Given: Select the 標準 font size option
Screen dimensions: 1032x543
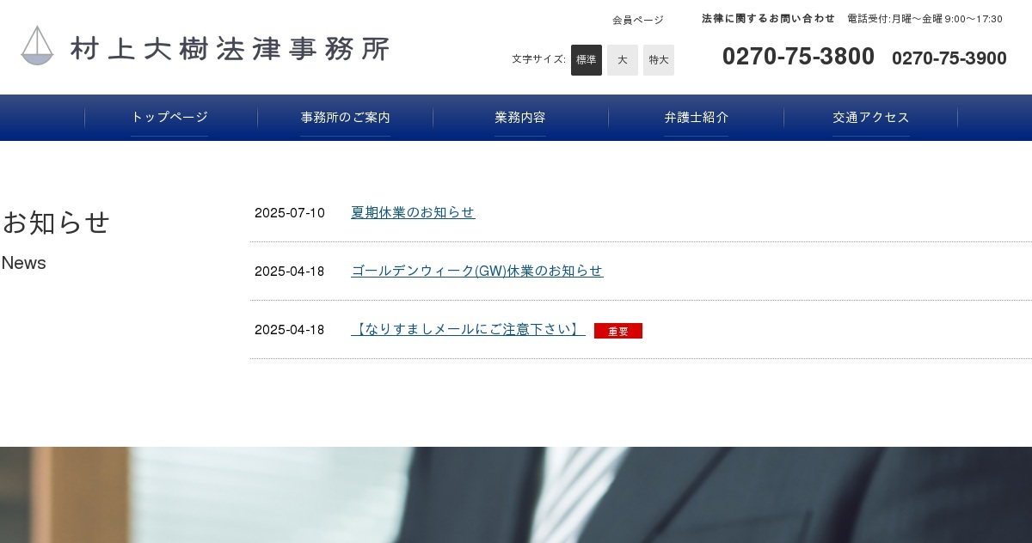Looking at the screenshot, I should (587, 60).
